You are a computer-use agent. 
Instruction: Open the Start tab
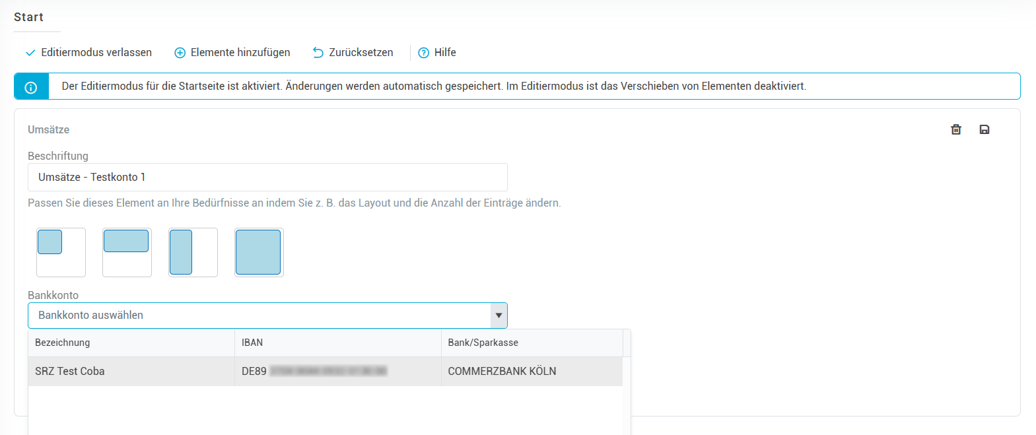(x=29, y=17)
